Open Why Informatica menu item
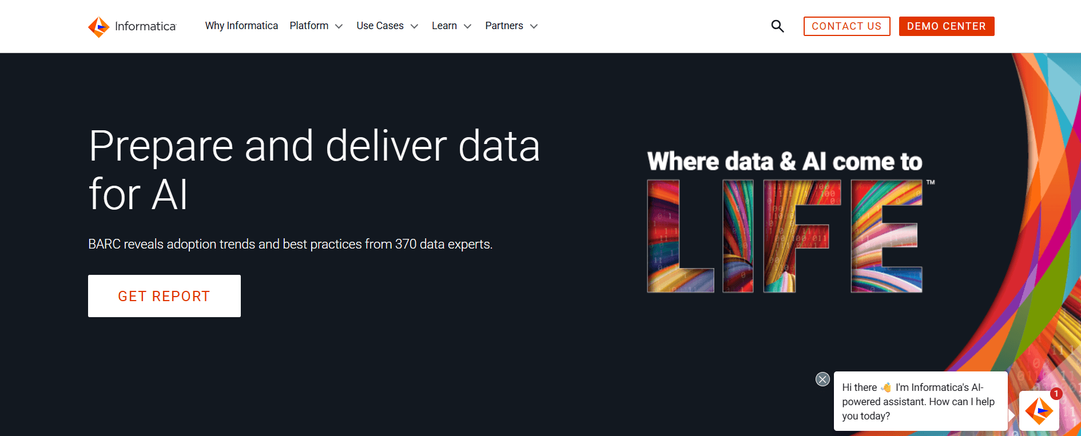 (x=241, y=26)
